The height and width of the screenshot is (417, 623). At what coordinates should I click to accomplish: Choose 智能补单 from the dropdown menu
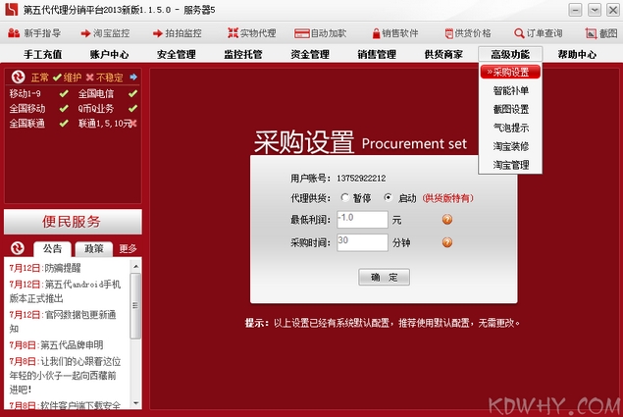[x=510, y=90]
